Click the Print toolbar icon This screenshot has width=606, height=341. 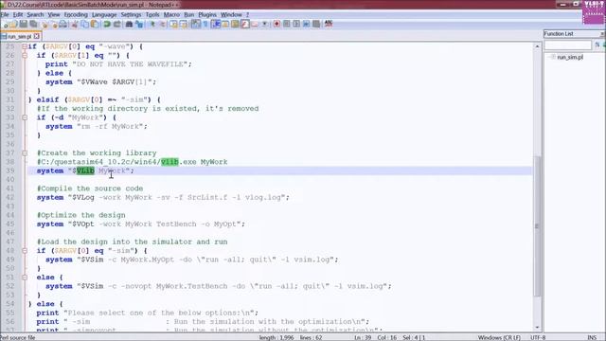[x=63, y=24]
